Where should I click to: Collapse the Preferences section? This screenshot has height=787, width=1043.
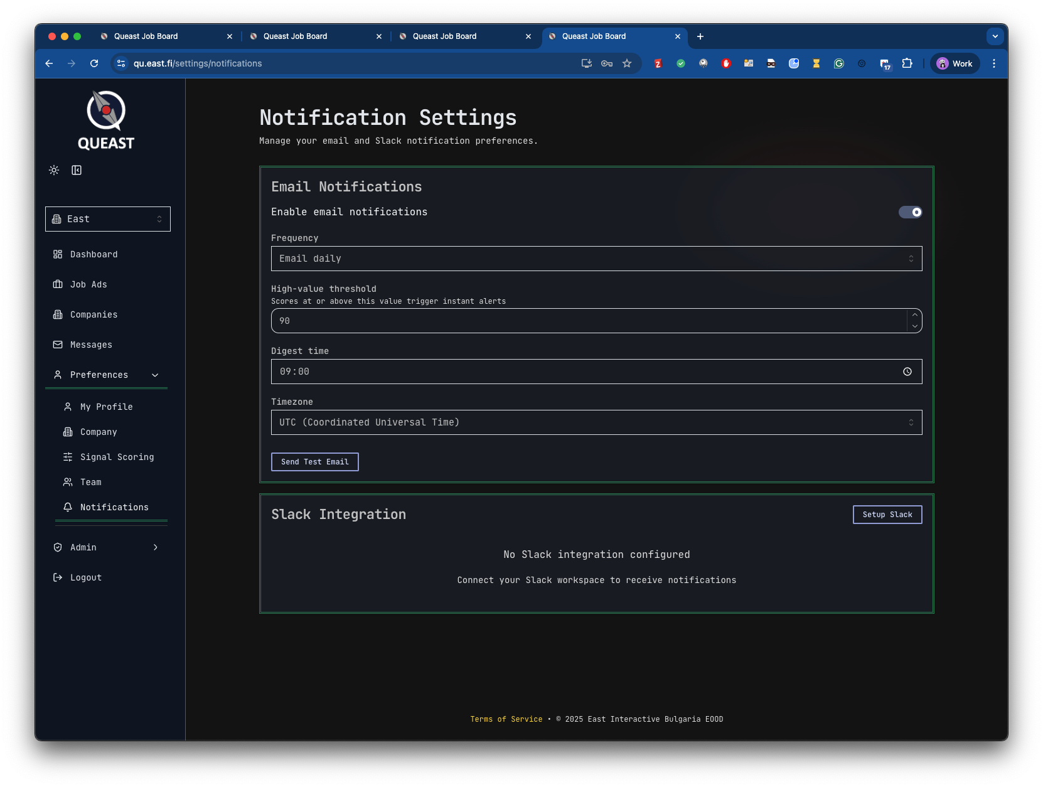coord(155,375)
